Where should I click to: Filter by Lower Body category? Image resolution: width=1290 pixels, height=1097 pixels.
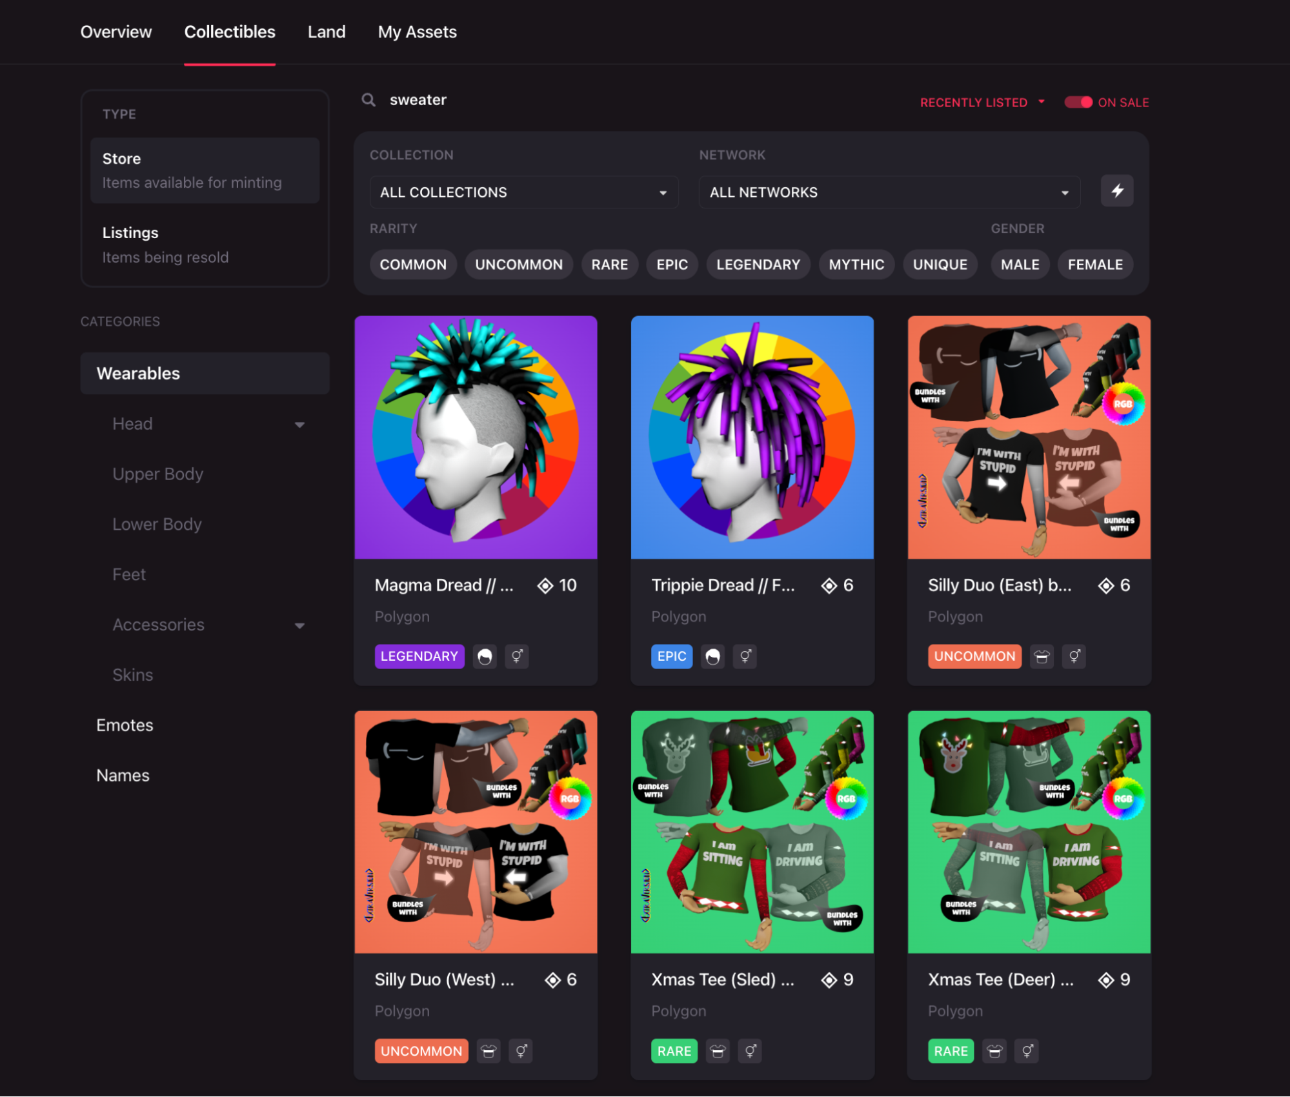(x=157, y=524)
